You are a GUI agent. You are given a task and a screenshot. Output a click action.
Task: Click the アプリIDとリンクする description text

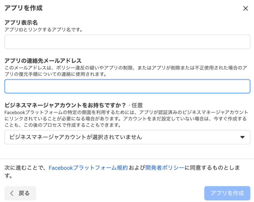coord(43,30)
